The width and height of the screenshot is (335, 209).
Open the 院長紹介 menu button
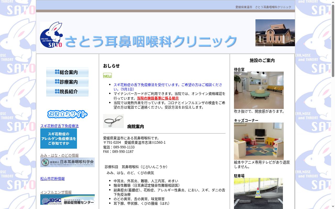point(67,91)
